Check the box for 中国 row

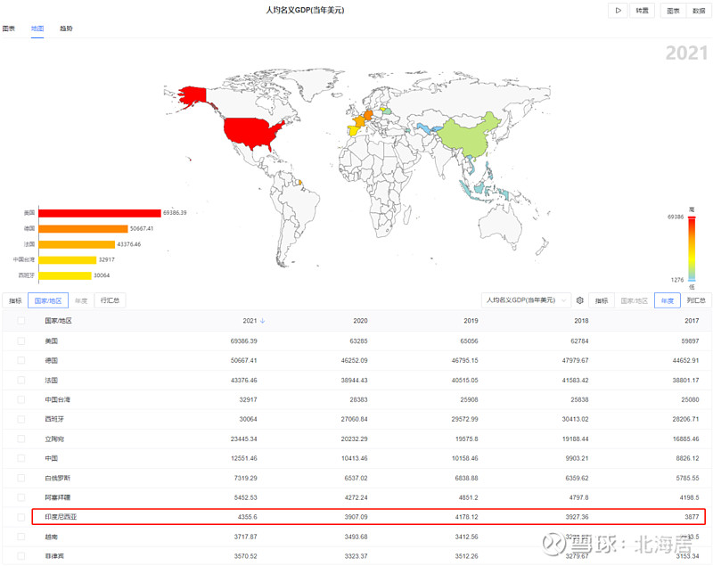20,458
